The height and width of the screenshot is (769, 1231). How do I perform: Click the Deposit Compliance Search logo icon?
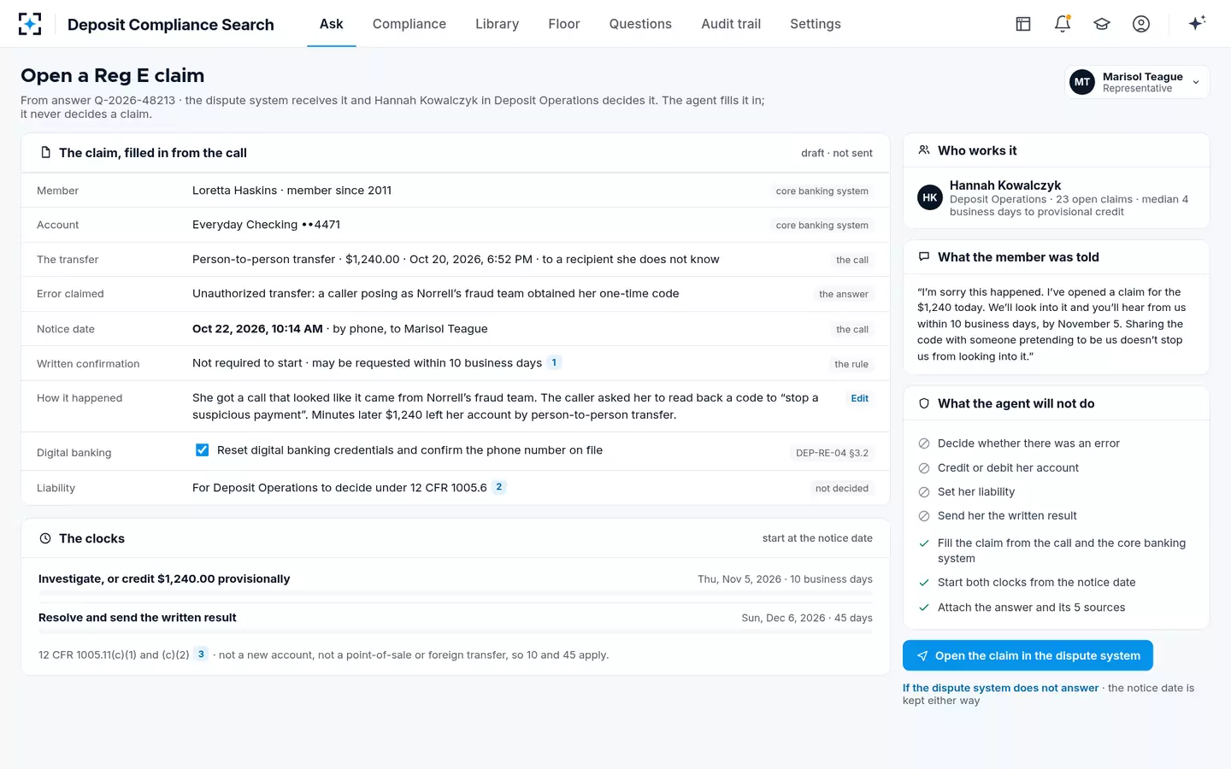pos(30,24)
